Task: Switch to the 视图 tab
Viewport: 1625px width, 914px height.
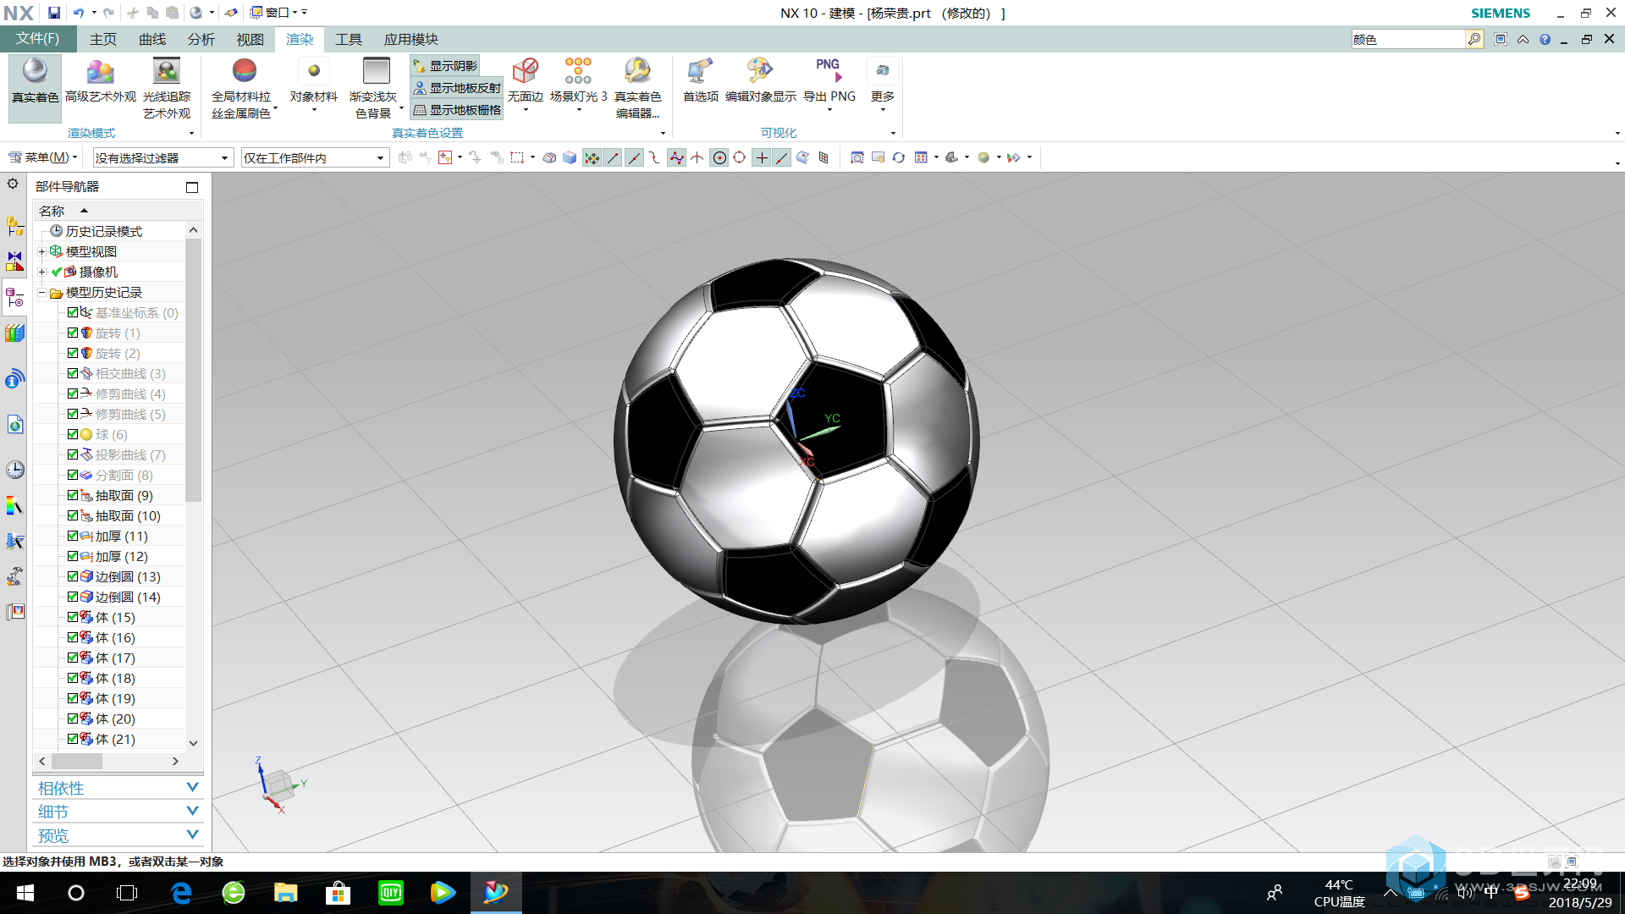Action: pyautogui.click(x=251, y=39)
